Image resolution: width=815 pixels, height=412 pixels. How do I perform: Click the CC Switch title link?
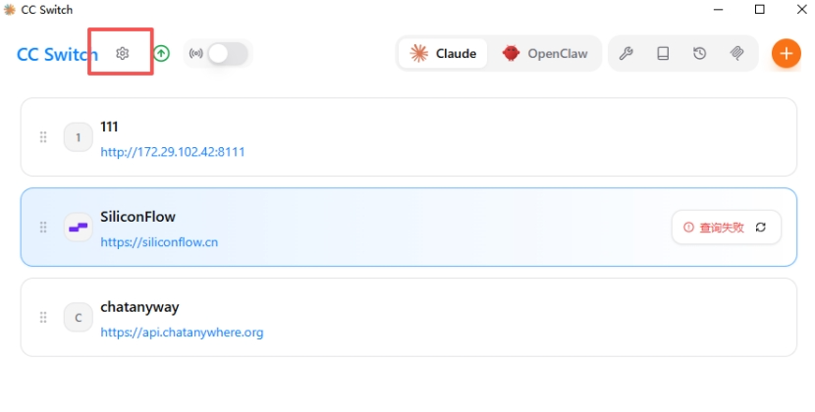pyautogui.click(x=57, y=54)
